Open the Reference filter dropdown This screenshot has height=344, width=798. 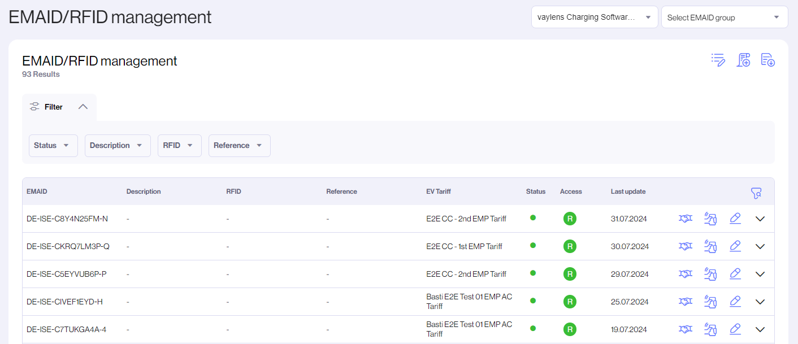pyautogui.click(x=239, y=146)
